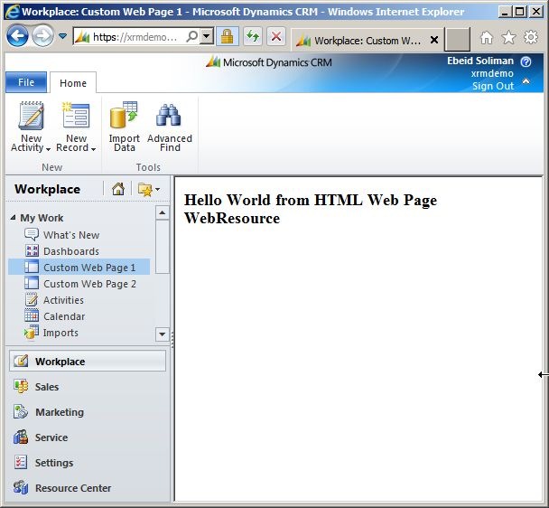Collapse the My Work group triangle
The width and height of the screenshot is (549, 508).
(13, 217)
